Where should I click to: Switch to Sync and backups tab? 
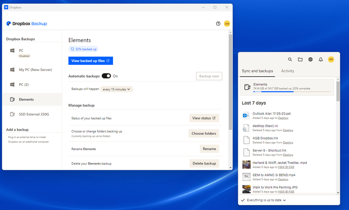pyautogui.click(x=257, y=71)
